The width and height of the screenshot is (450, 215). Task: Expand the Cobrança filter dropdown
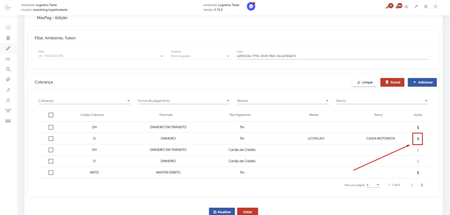(84, 101)
